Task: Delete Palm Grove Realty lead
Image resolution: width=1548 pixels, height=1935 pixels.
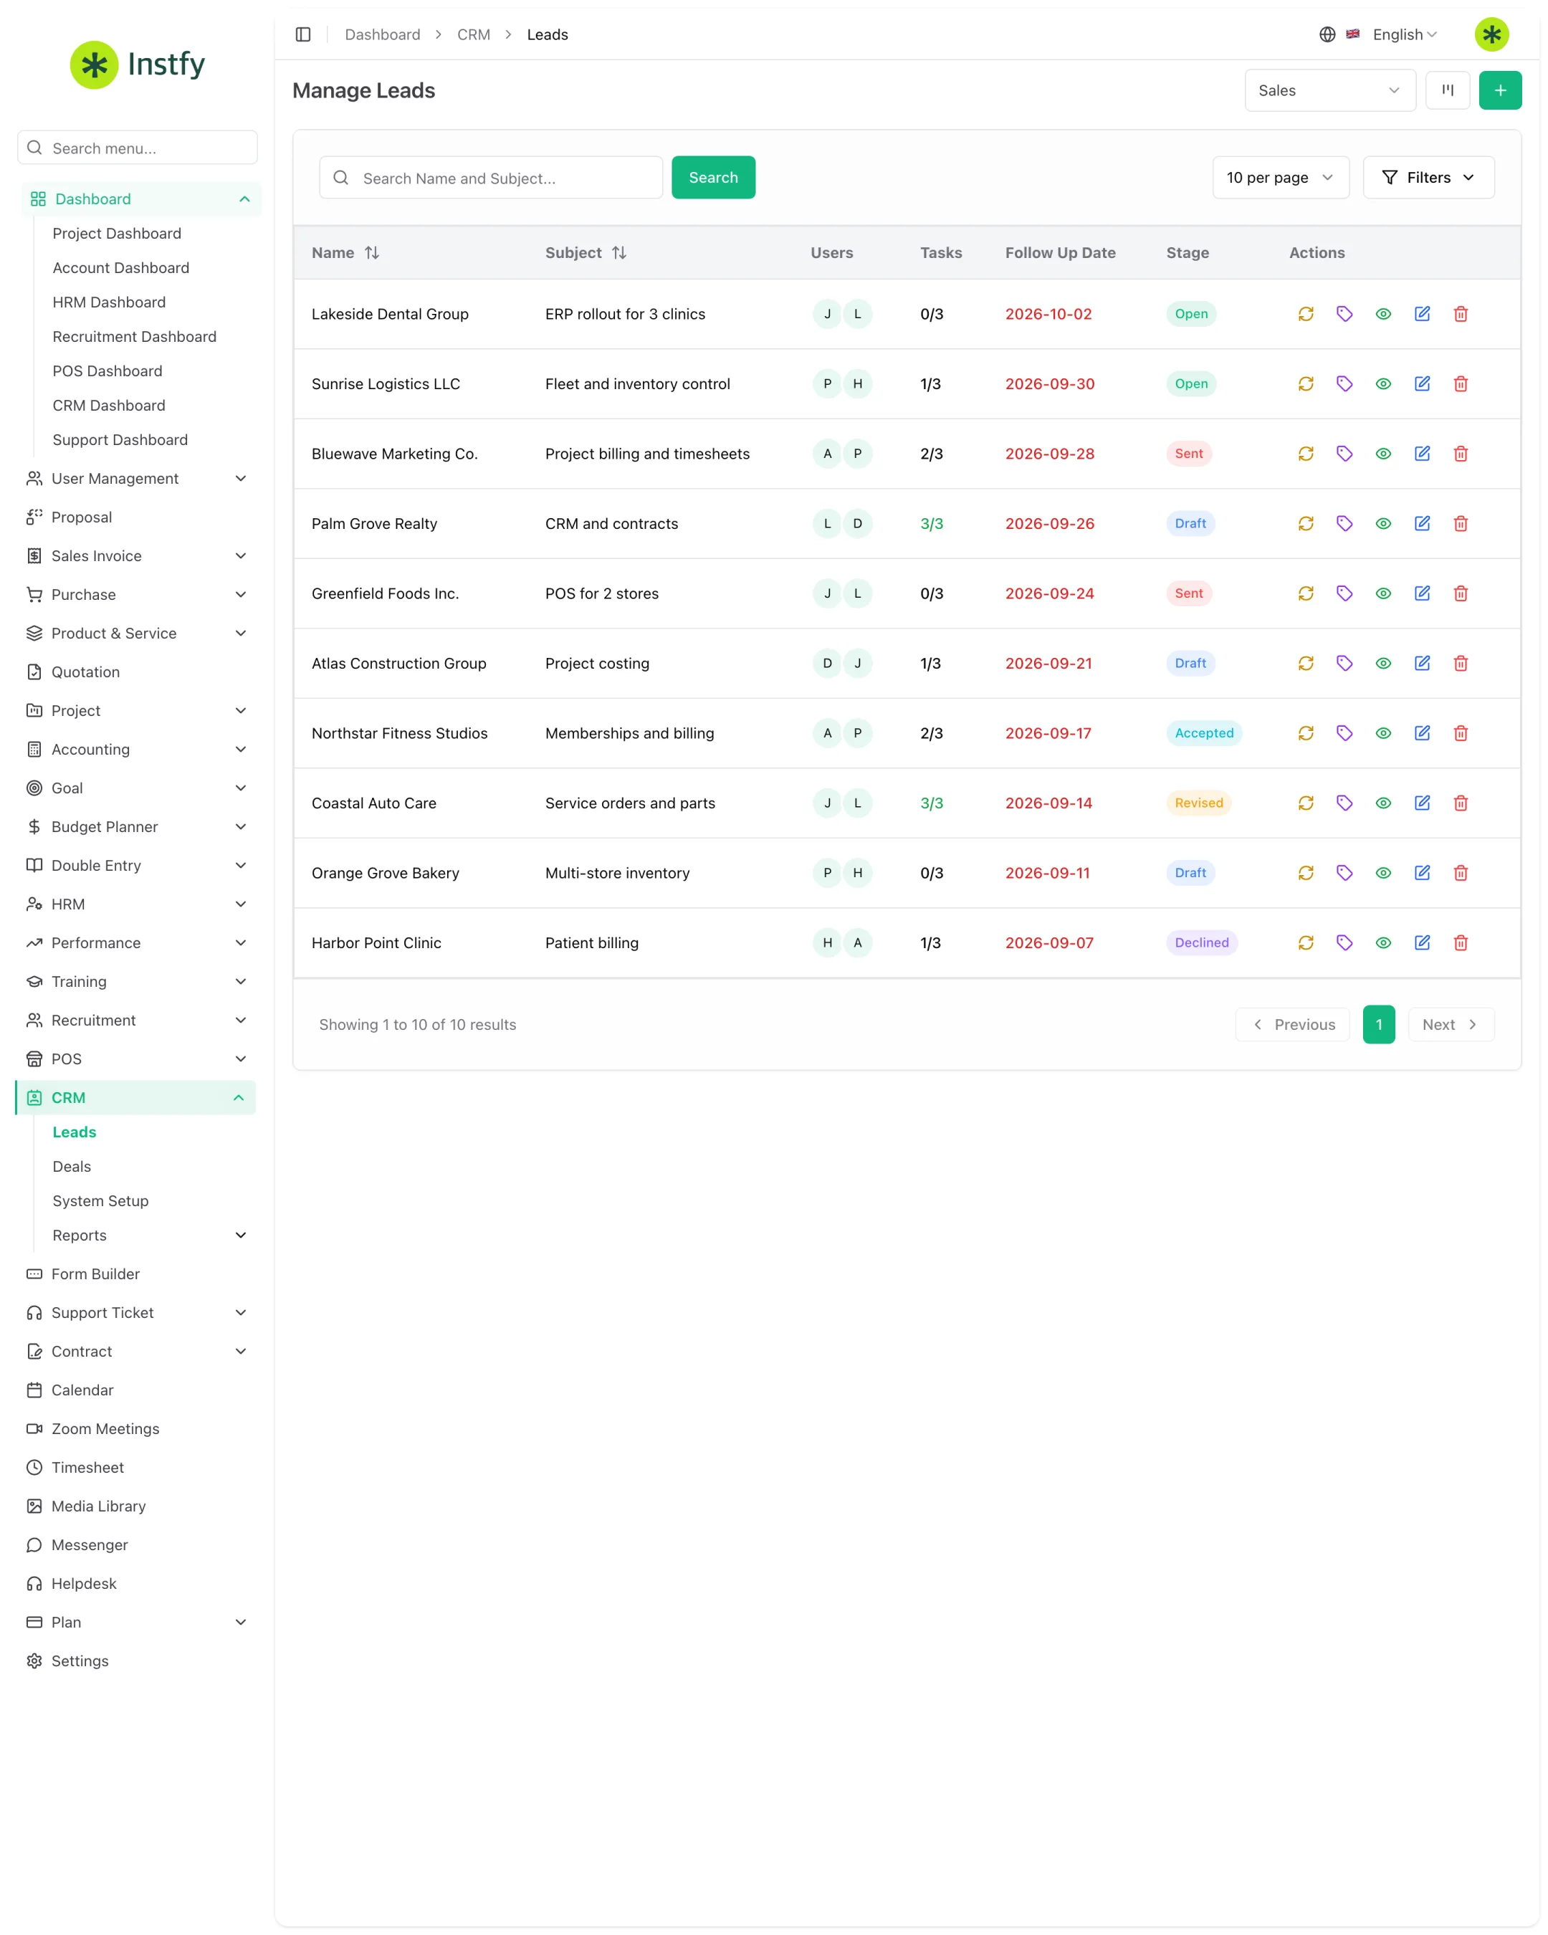Action: pyautogui.click(x=1460, y=524)
